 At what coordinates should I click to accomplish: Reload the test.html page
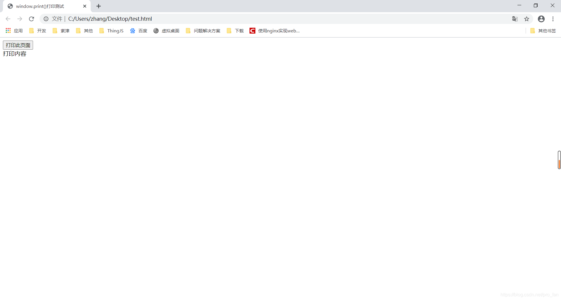click(x=32, y=19)
